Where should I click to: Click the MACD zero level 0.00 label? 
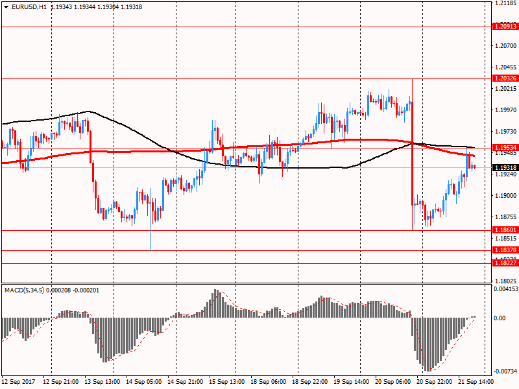coord(500,318)
